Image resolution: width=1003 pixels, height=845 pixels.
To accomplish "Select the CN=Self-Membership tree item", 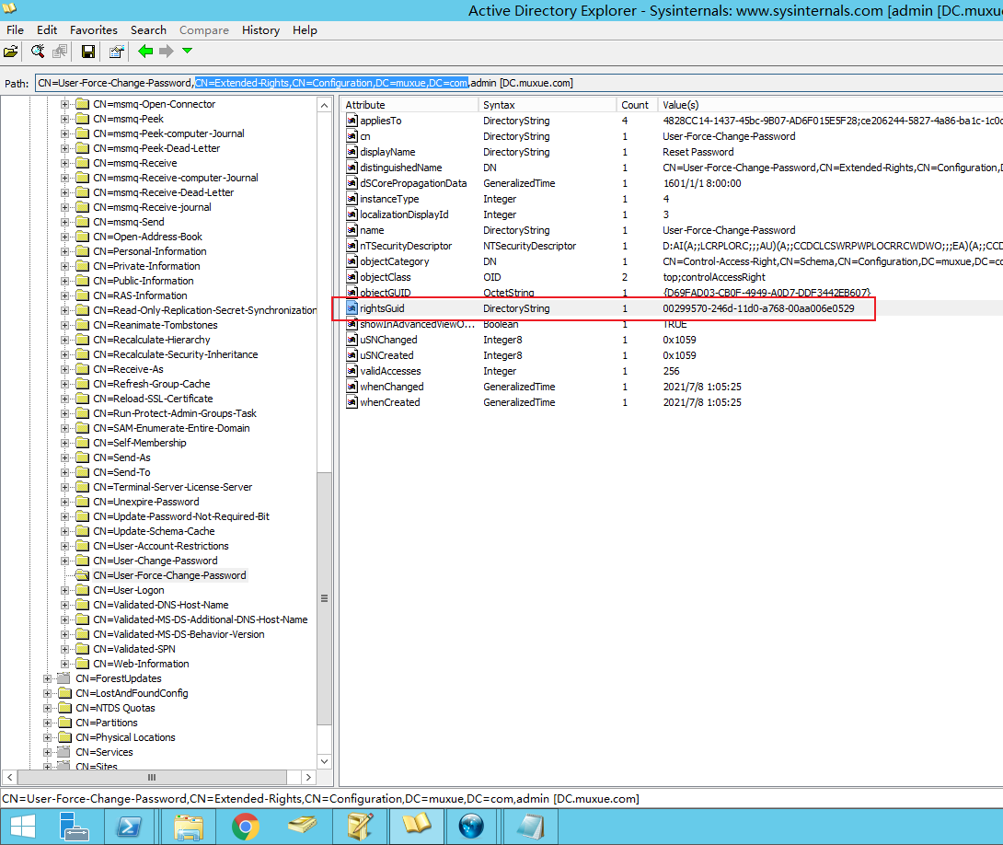I will pos(140,443).
